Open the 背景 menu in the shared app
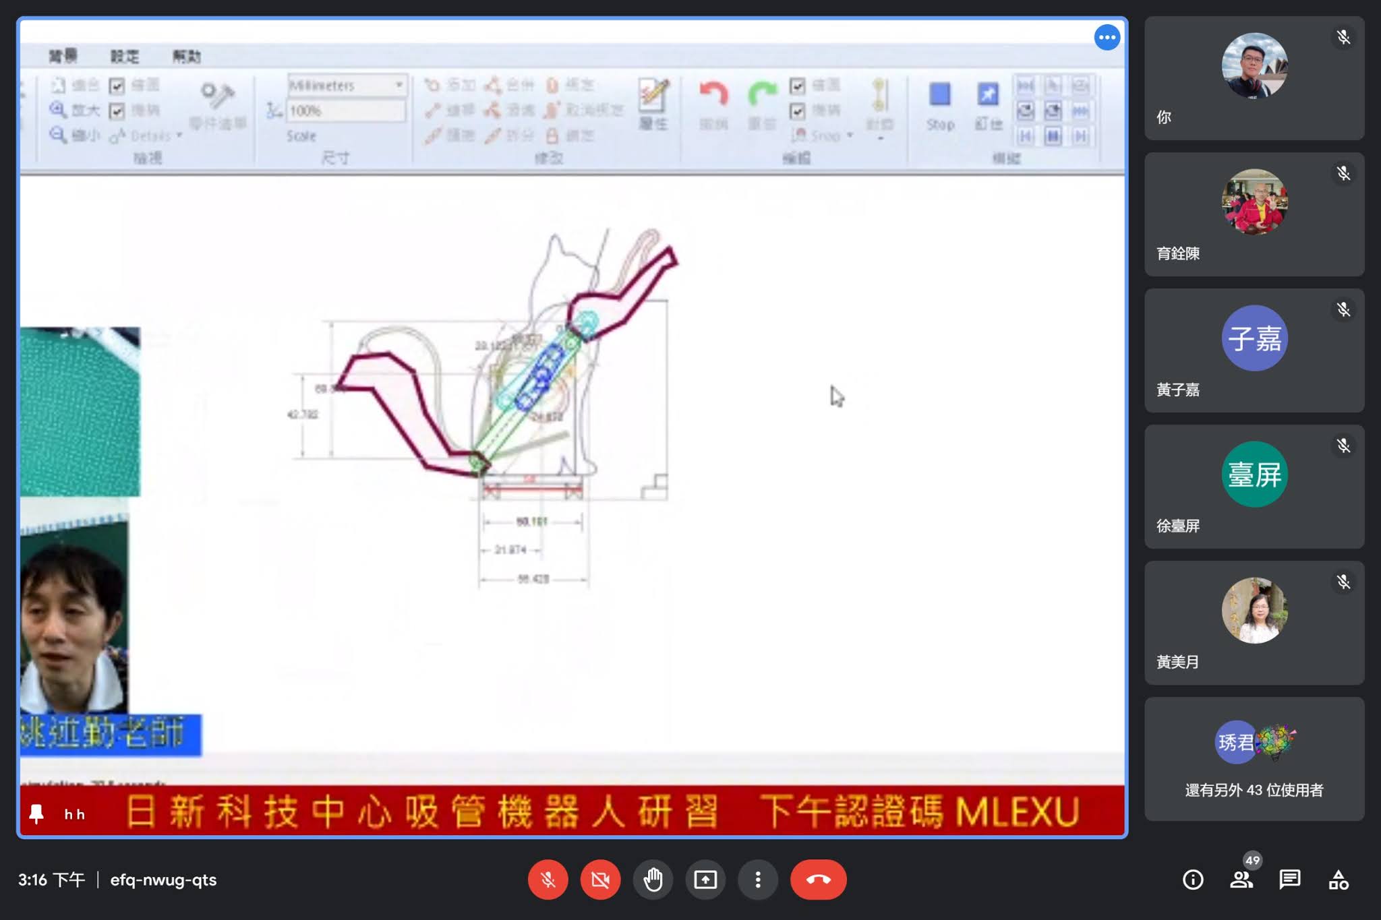Screen dimensions: 1381x920 click(63, 56)
